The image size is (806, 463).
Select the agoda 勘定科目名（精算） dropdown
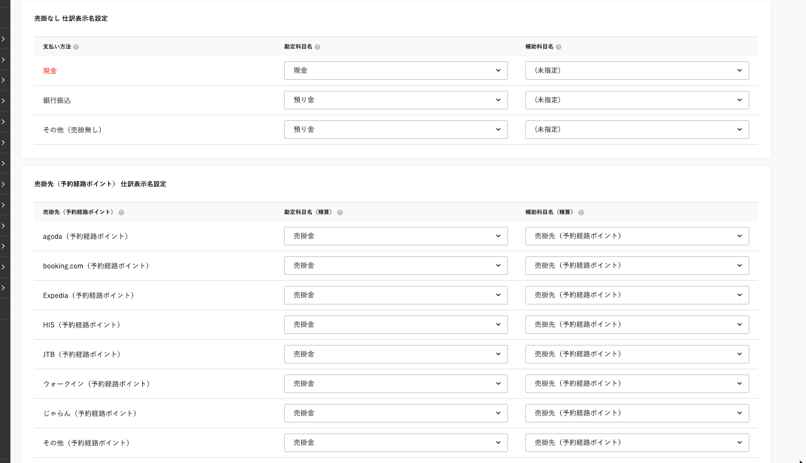(396, 236)
